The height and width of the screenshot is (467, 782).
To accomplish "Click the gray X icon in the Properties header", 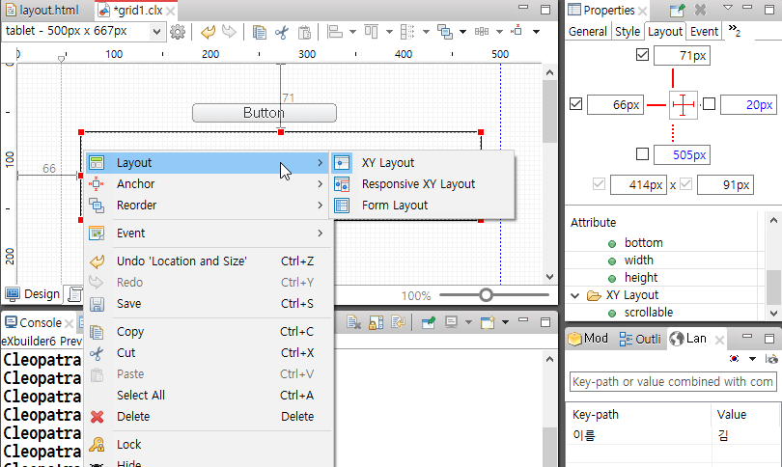I will click(x=701, y=10).
